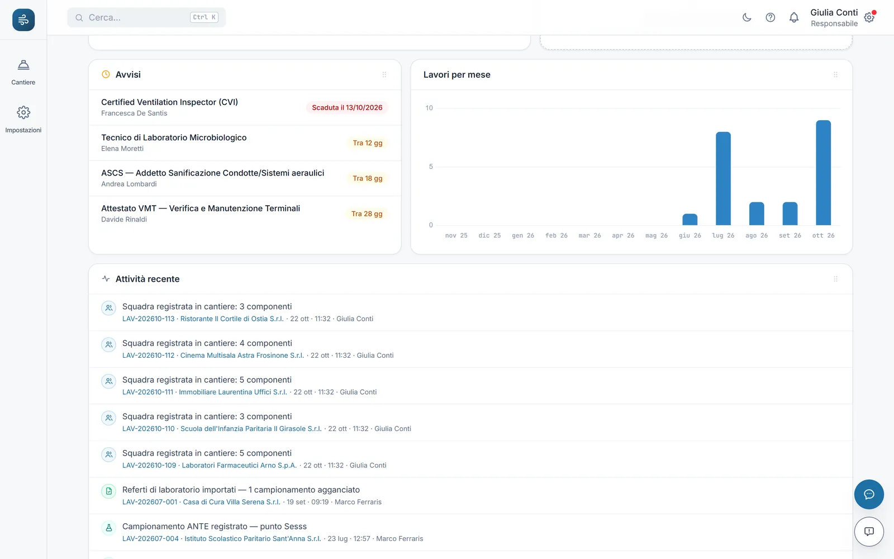
Task: Open client Scuola dell'Infanzia Paritaria Il Girasole
Action: pyautogui.click(x=251, y=429)
